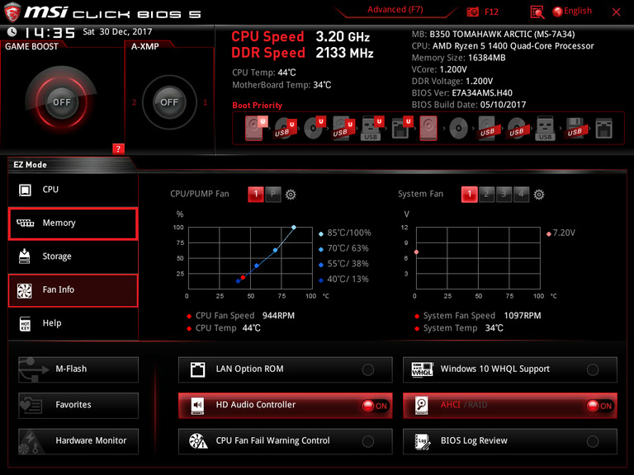
Task: Enable BIOS Log Review
Action: pyautogui.click(x=593, y=441)
